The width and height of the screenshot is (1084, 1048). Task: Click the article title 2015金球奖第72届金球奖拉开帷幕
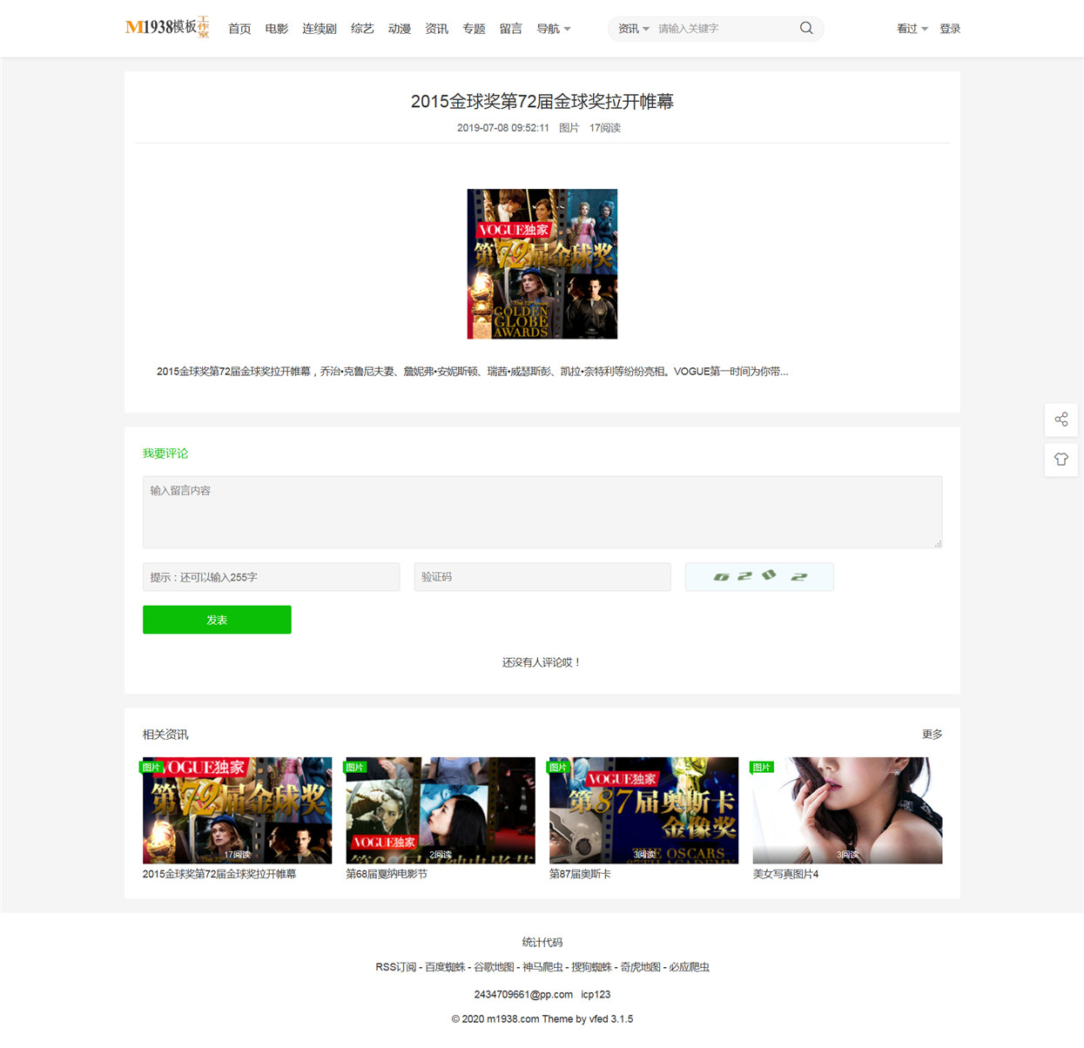(542, 102)
